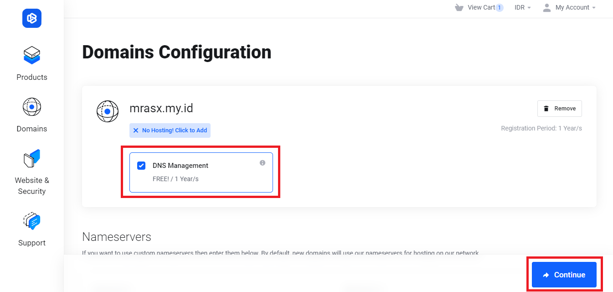Click the cart item count badge

tap(500, 8)
